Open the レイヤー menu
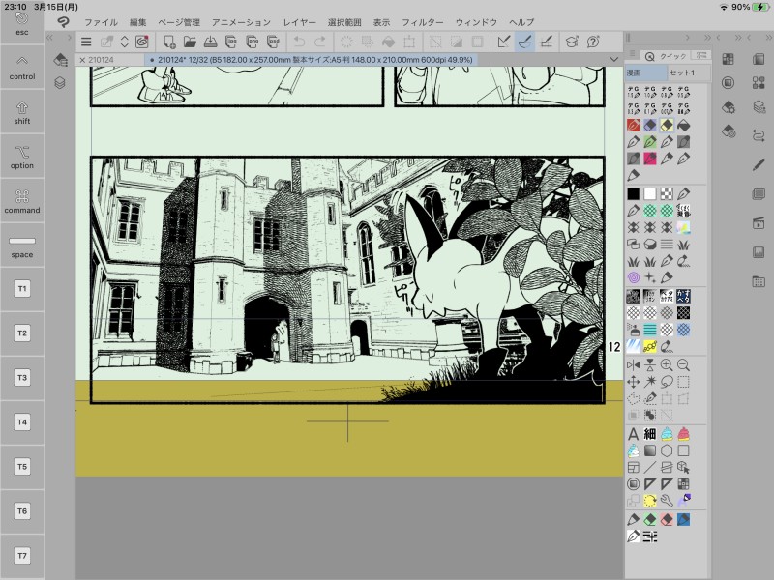The width and height of the screenshot is (774, 580). (299, 21)
